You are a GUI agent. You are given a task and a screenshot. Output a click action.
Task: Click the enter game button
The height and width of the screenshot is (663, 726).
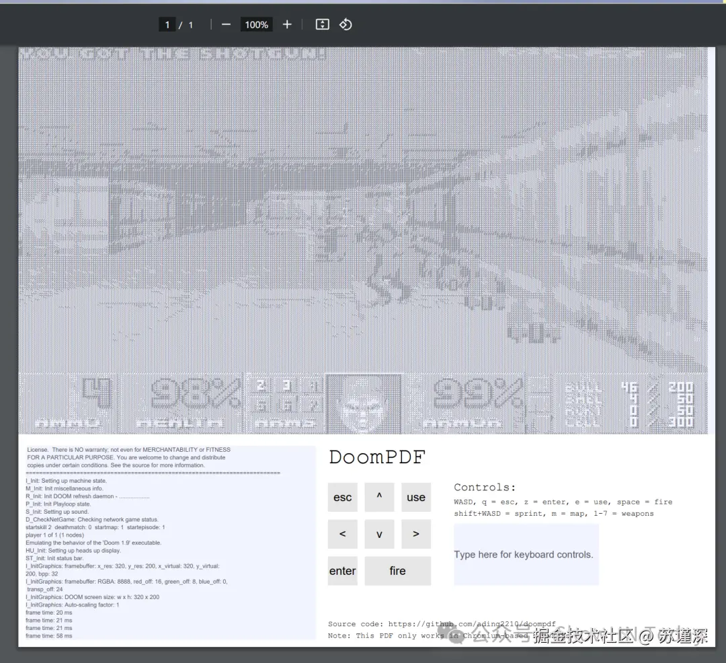(343, 571)
